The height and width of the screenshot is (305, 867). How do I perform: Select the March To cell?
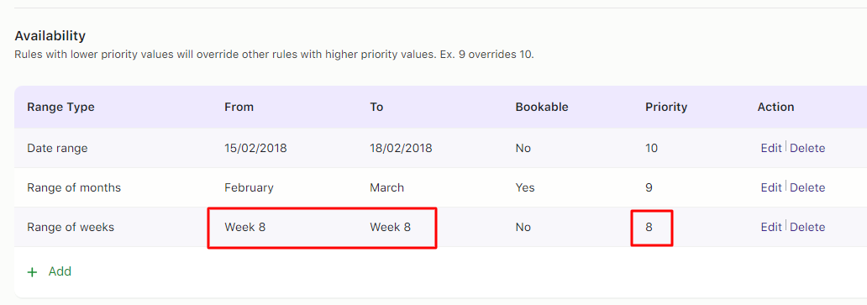coord(387,187)
